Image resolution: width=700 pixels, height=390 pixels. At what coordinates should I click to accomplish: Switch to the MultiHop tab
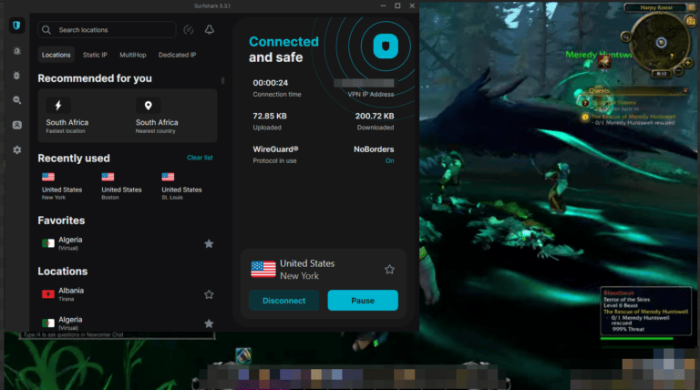pyautogui.click(x=133, y=55)
